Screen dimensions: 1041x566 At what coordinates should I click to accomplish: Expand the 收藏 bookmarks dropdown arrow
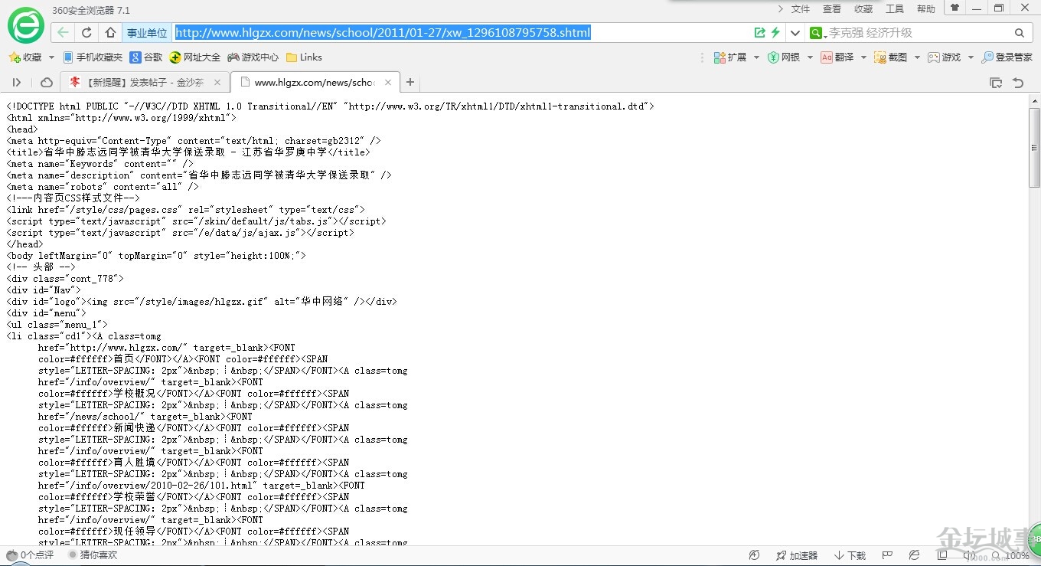coord(51,57)
